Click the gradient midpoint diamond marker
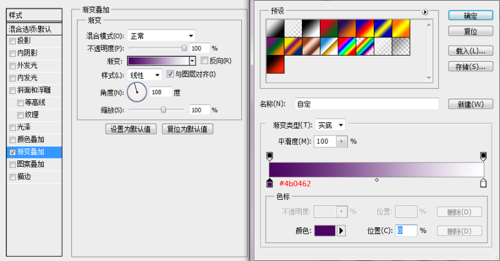 (376, 180)
